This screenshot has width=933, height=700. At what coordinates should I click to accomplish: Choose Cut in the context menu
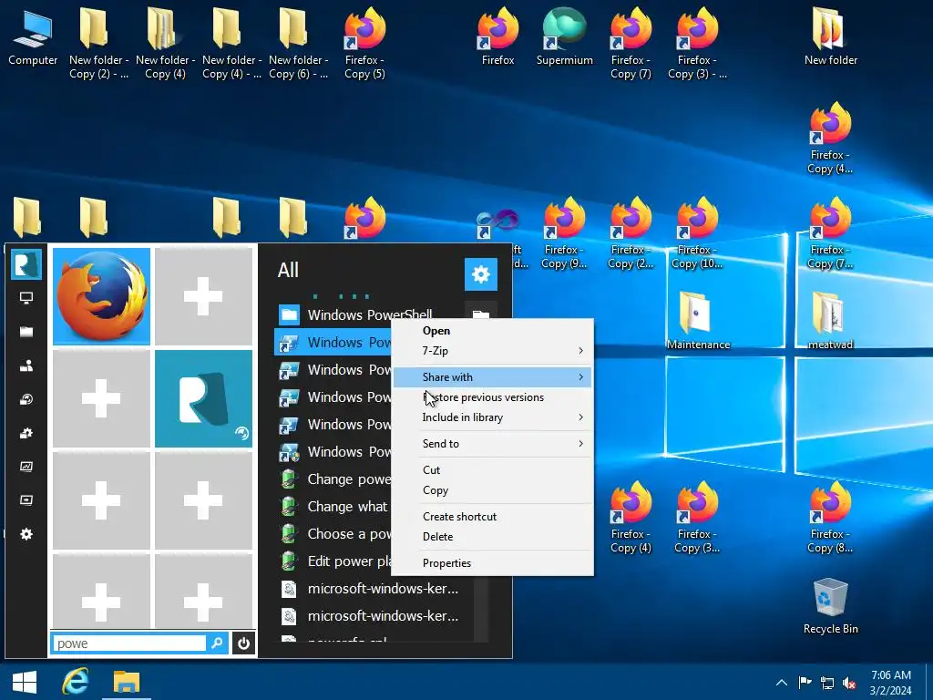(493, 470)
